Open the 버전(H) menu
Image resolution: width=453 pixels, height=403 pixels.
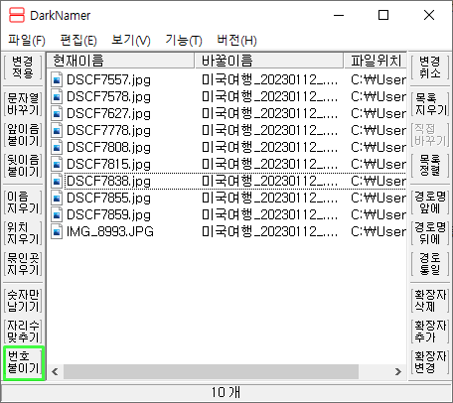coord(236,41)
